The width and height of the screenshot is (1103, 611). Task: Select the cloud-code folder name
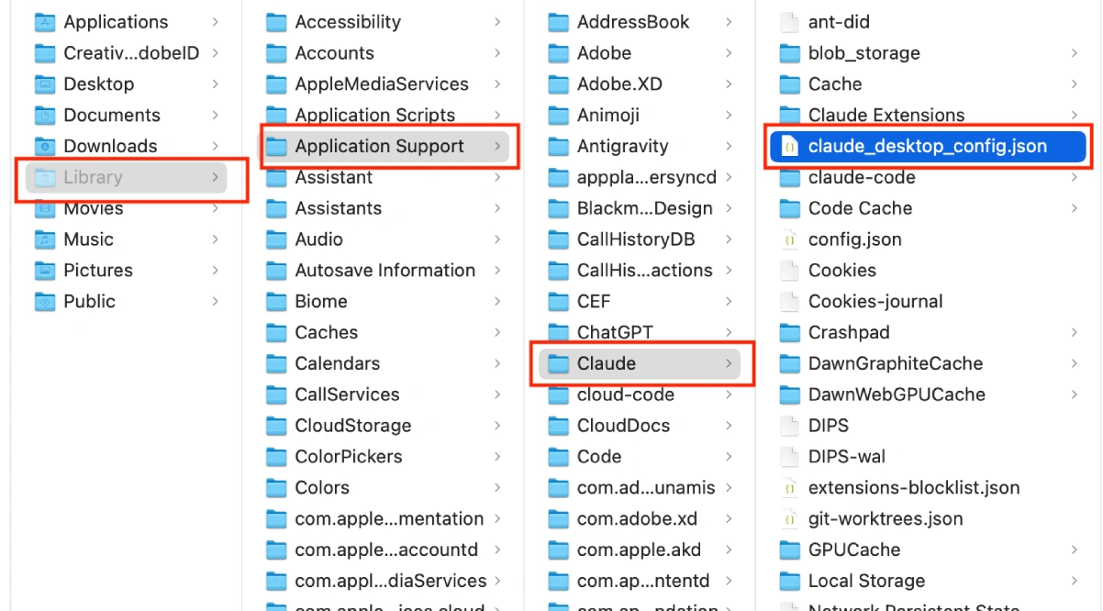coord(626,394)
